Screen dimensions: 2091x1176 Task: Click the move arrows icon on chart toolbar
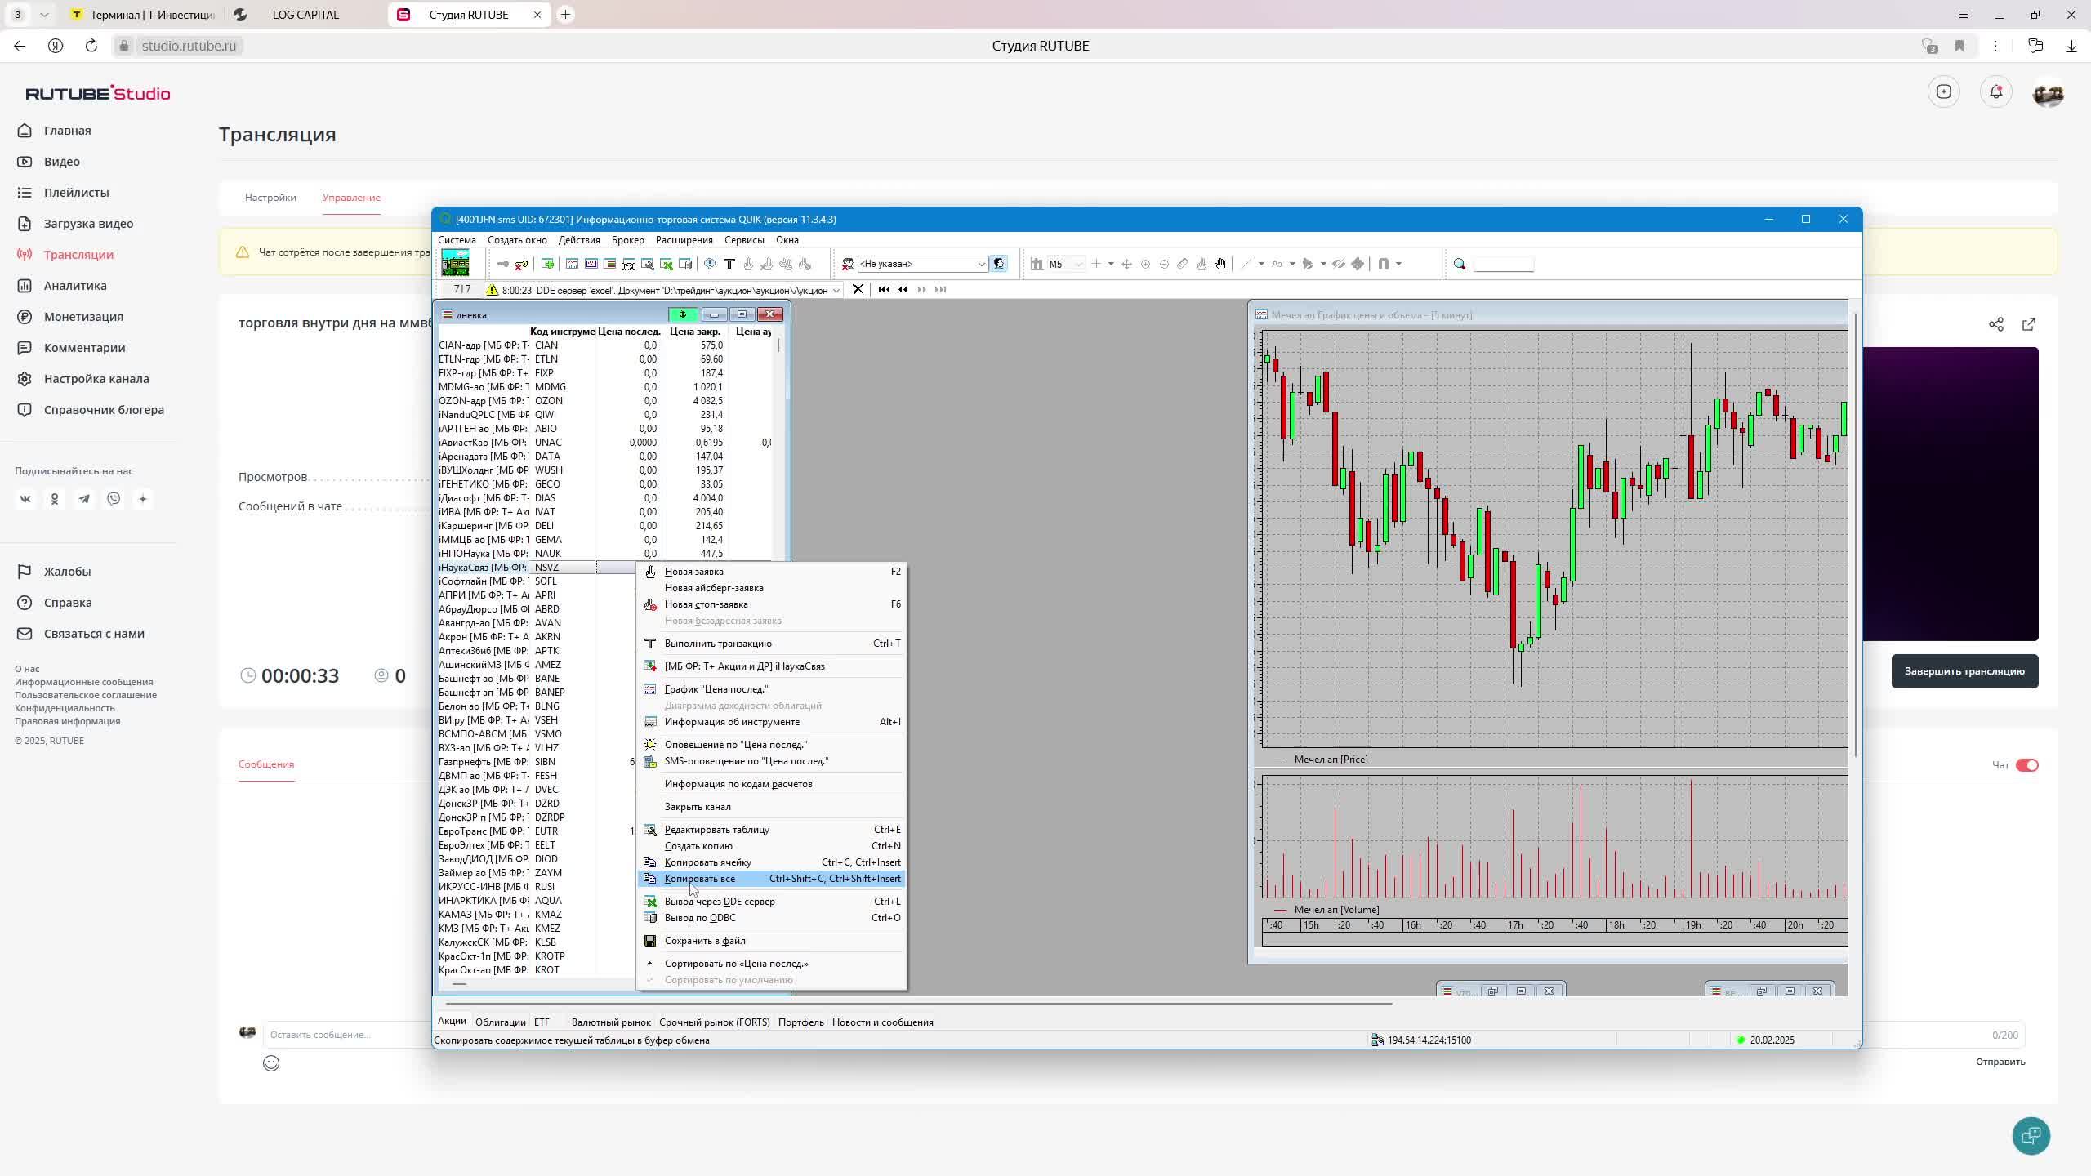(x=1126, y=264)
